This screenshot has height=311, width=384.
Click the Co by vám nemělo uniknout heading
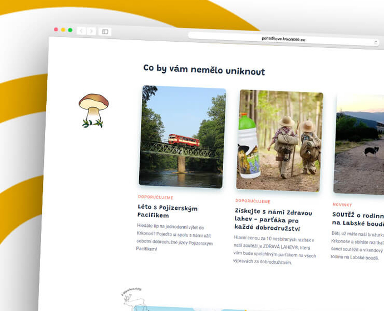[x=204, y=71]
